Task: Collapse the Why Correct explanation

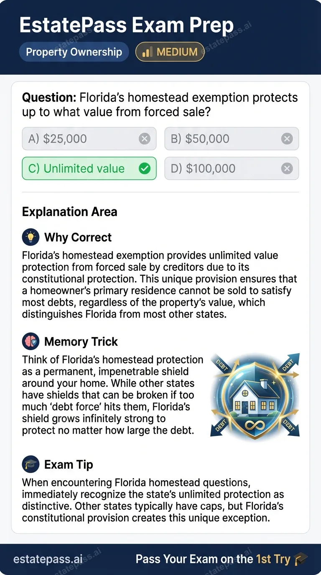Action: 78,237
